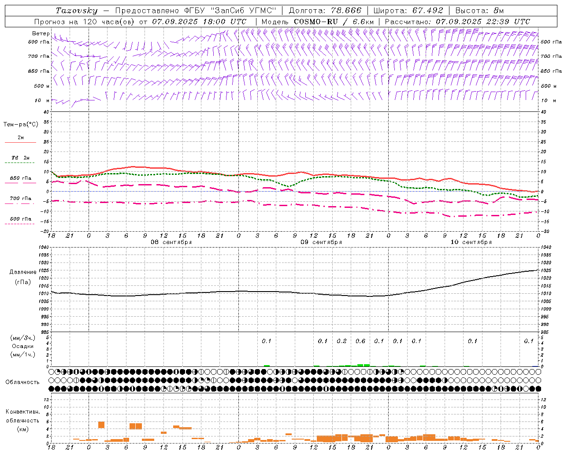Click the "Td 2м" dew point legend entry
The height and width of the screenshot is (451, 564).
pos(21,158)
